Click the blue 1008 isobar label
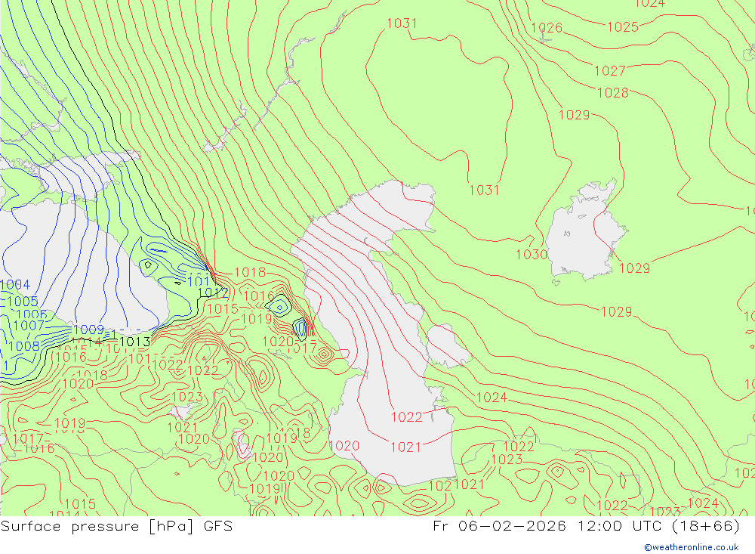The image size is (755, 554). click(24, 345)
